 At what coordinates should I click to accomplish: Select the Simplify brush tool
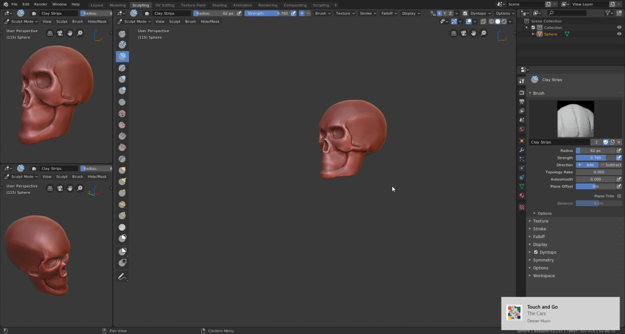pos(122,227)
